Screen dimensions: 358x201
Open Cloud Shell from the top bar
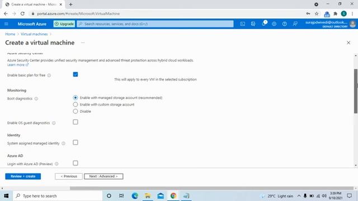tap(243, 24)
